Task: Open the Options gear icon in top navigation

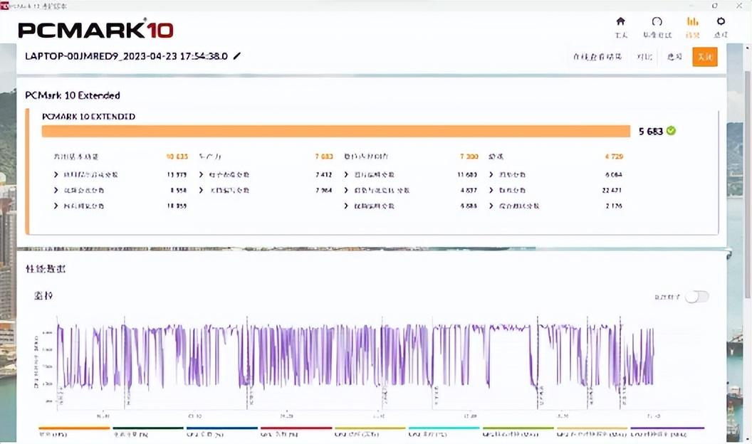Action: click(721, 27)
